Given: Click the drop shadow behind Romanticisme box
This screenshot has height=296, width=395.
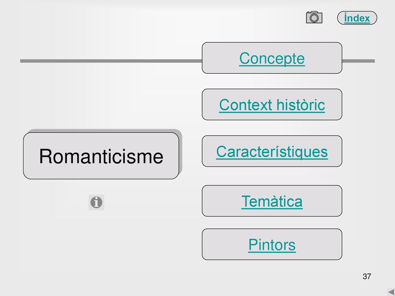Looking at the screenshot, I should click(x=181, y=151).
